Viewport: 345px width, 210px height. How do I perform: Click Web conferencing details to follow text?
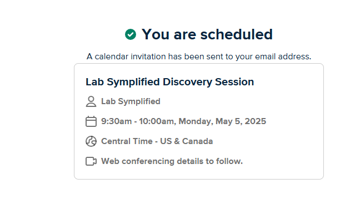(172, 161)
